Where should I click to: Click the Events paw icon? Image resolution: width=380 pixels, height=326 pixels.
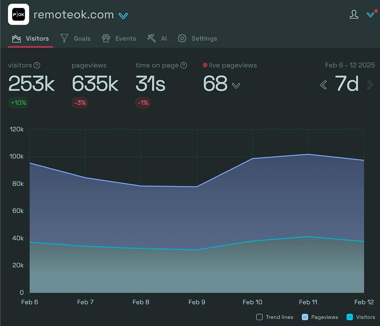click(x=106, y=38)
